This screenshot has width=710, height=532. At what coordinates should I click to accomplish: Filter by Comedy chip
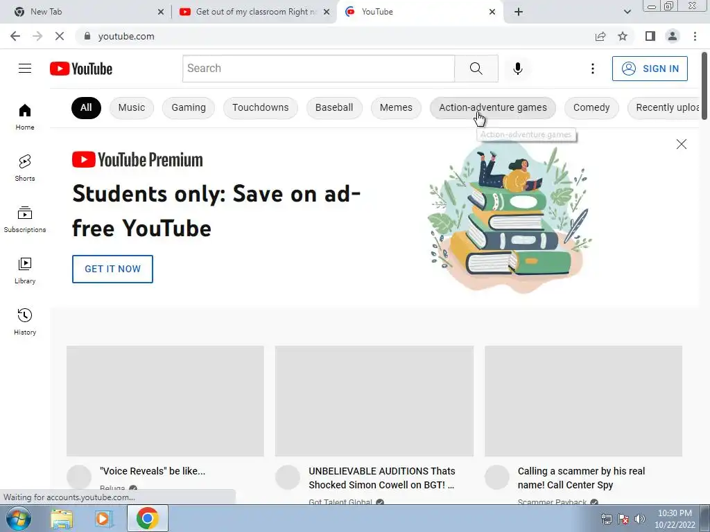click(591, 107)
